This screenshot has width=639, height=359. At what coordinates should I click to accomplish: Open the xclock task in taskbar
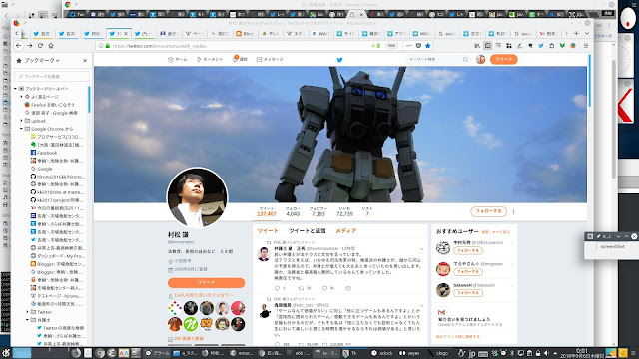coord(381,353)
